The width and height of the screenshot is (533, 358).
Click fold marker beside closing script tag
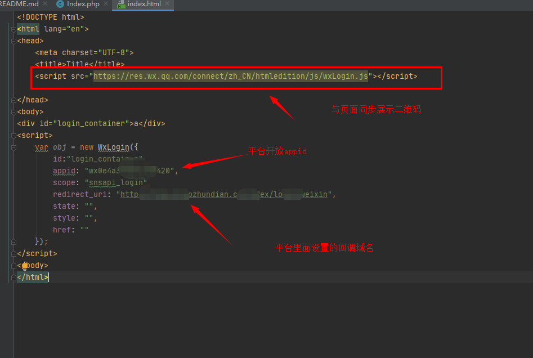[14, 254]
